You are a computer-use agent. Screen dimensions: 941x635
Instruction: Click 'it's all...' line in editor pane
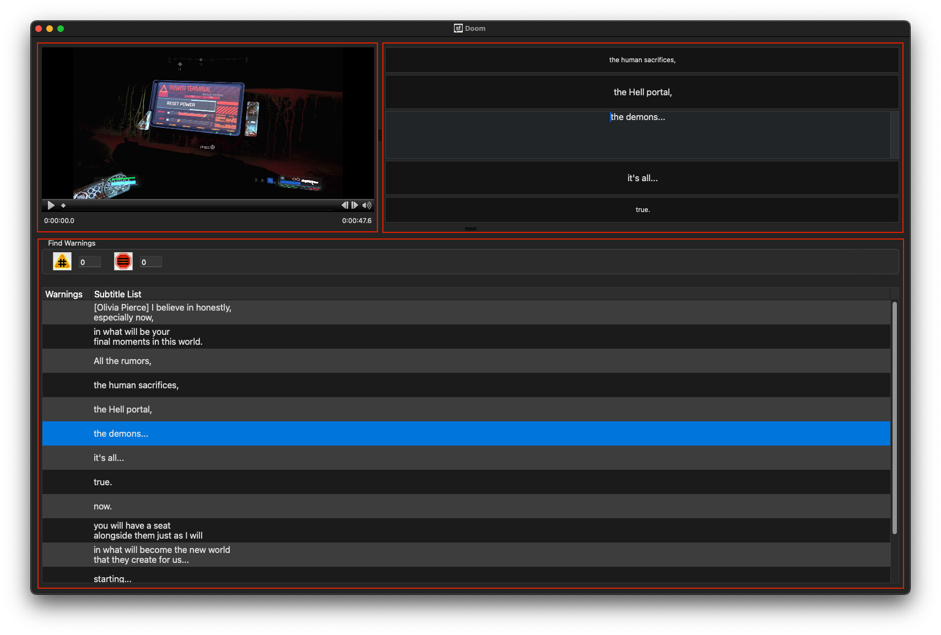[642, 178]
